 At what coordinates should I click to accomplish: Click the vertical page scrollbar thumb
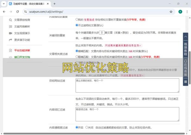click(190, 68)
